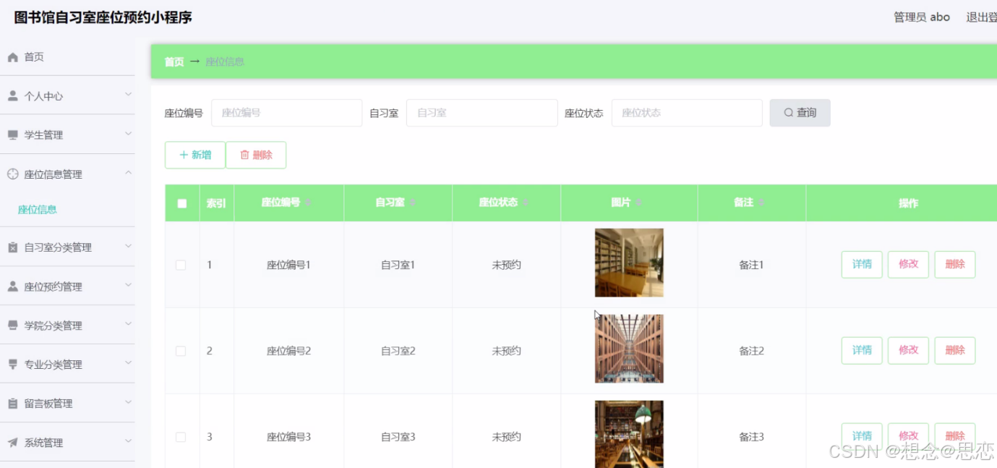The width and height of the screenshot is (997, 468).
Task: Expand the 专业分类管理 menu chevron
Action: coord(128,363)
